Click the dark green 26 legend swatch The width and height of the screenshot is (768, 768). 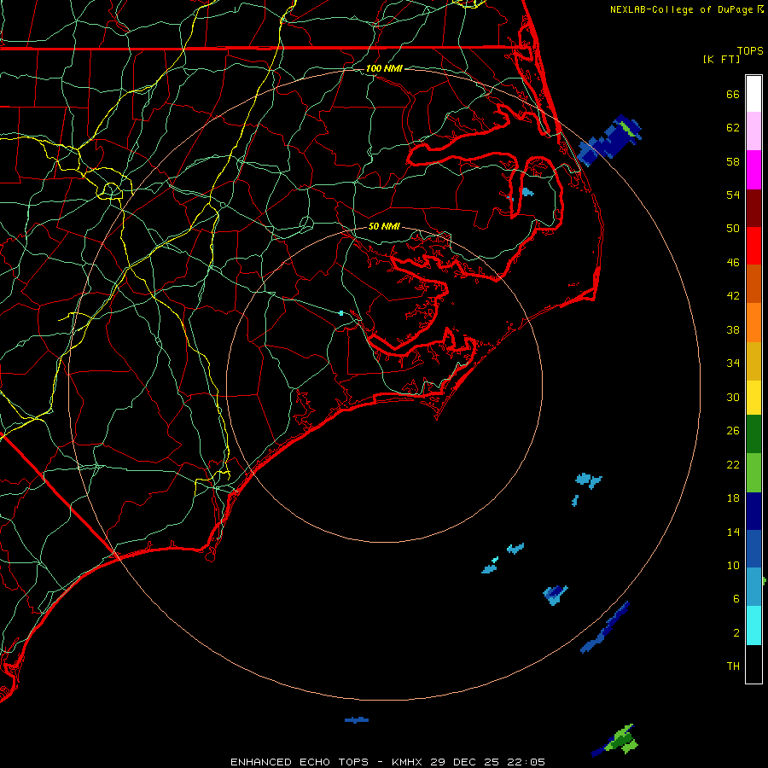[753, 434]
